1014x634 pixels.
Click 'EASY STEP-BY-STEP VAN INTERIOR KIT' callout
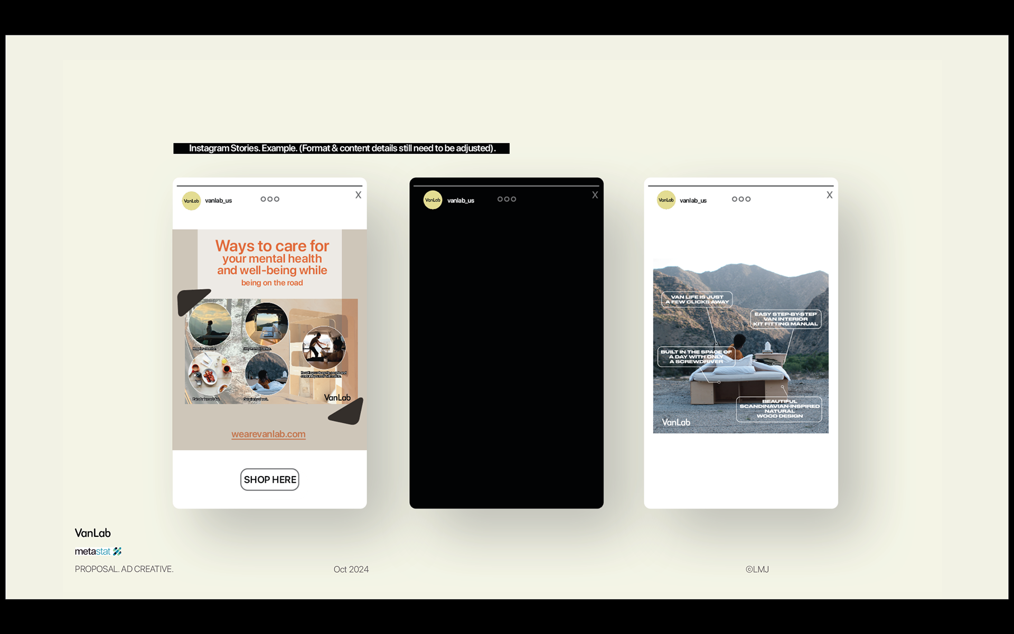(x=786, y=319)
